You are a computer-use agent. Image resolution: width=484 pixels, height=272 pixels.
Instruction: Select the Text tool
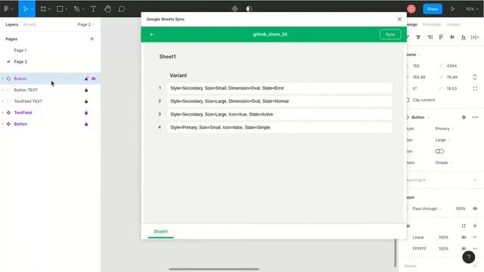click(x=93, y=9)
